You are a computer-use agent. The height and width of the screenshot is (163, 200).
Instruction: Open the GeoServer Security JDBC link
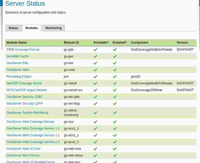[24, 97]
